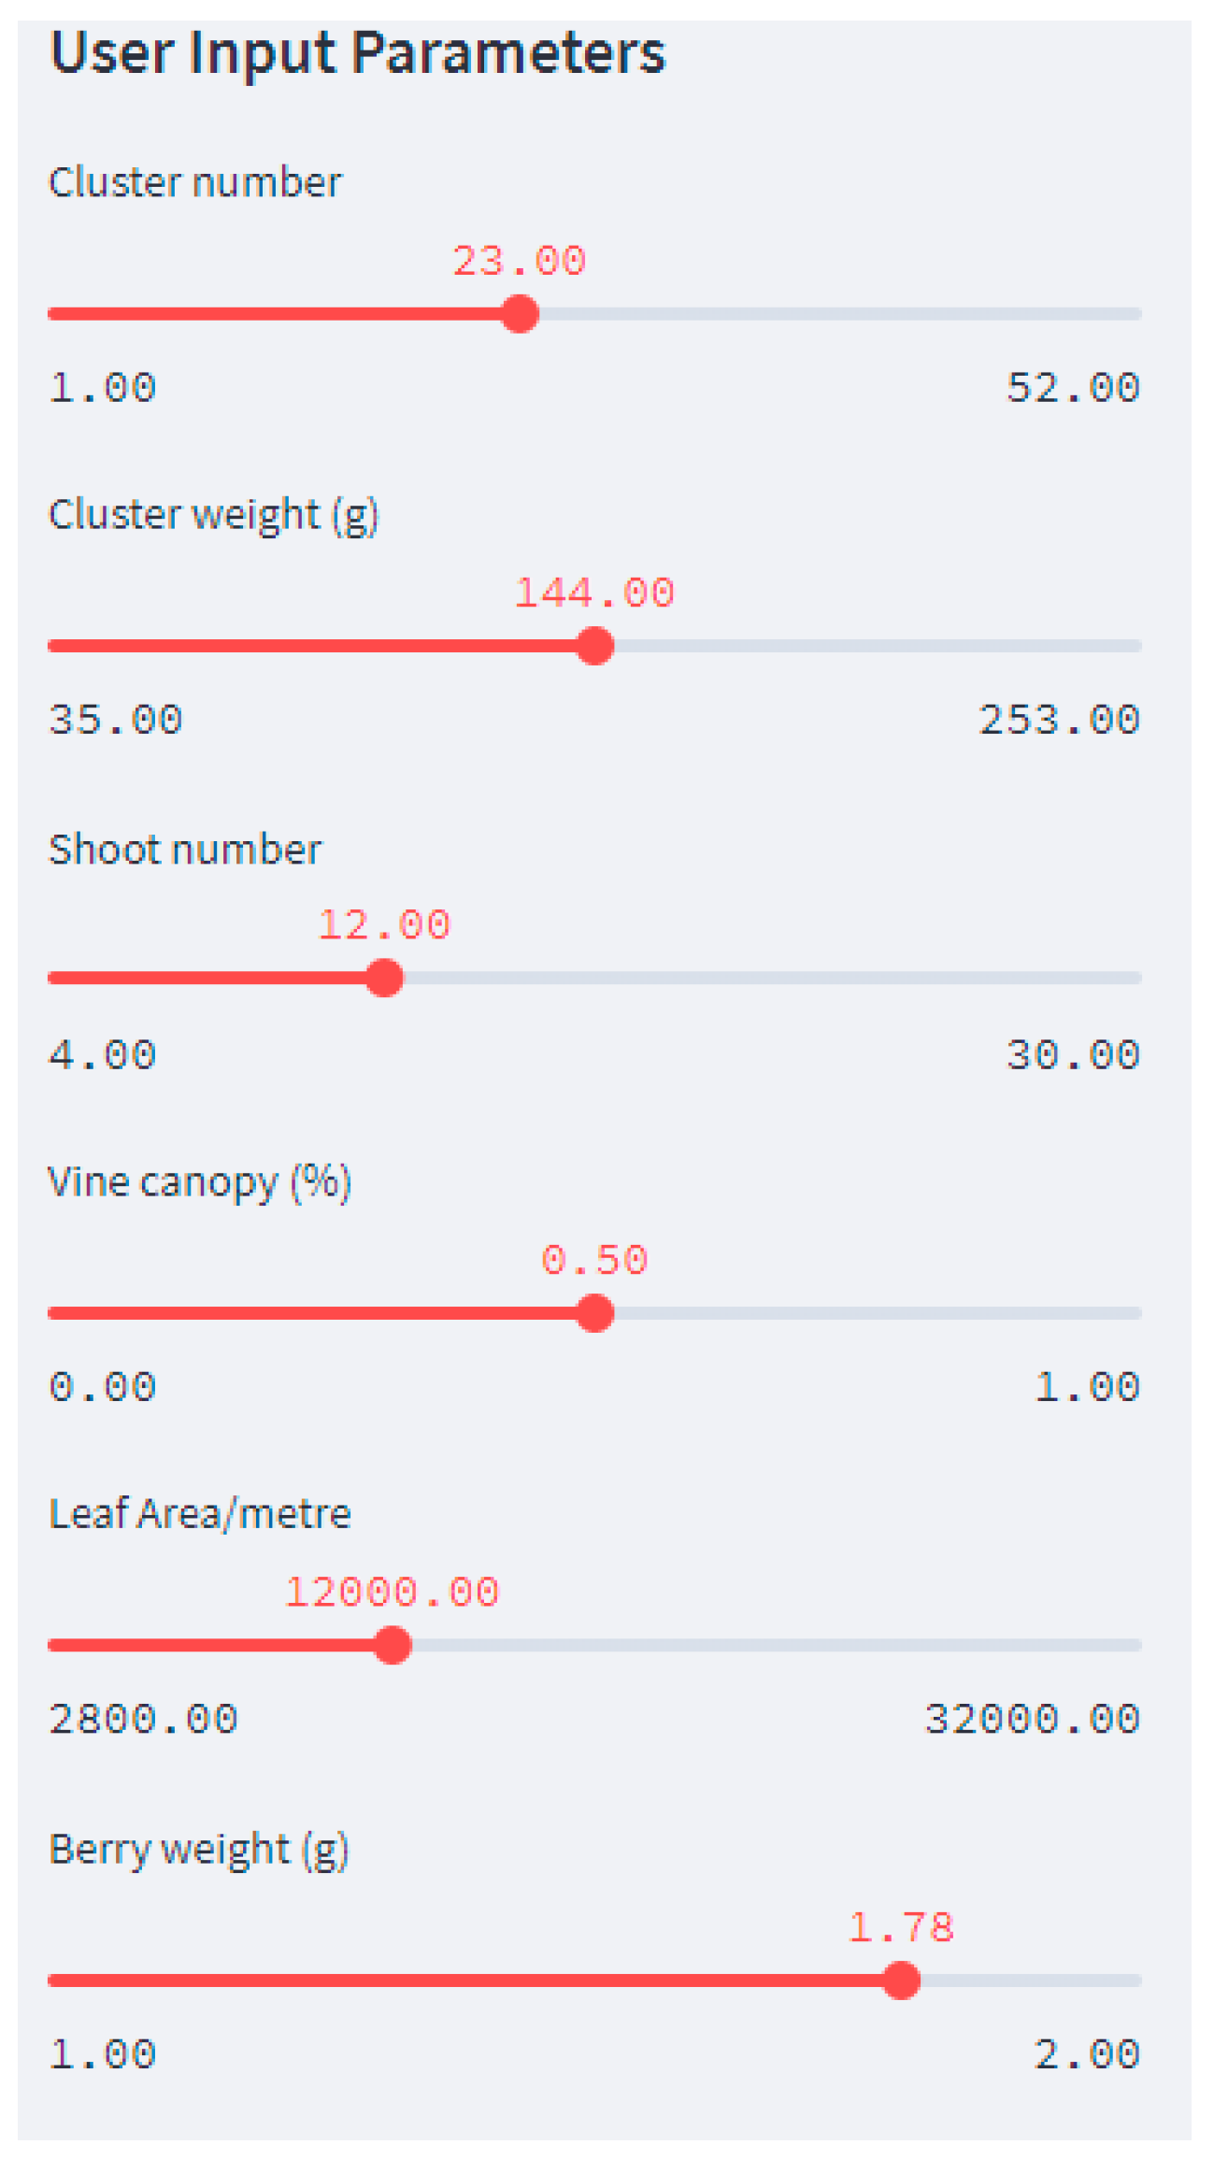The height and width of the screenshot is (2159, 1214).
Task: Select the Leaf Area/metre label
Action: click(199, 1514)
